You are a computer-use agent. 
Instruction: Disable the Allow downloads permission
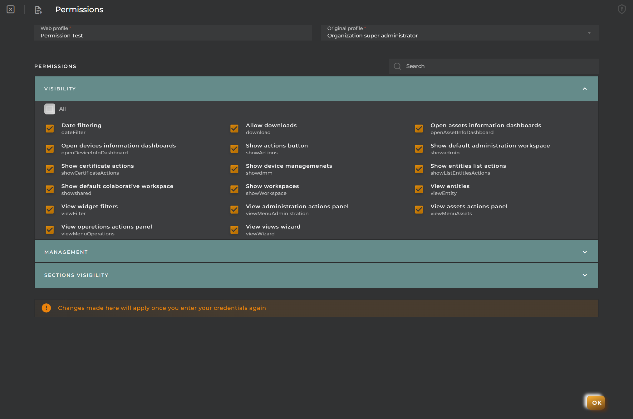[234, 128]
